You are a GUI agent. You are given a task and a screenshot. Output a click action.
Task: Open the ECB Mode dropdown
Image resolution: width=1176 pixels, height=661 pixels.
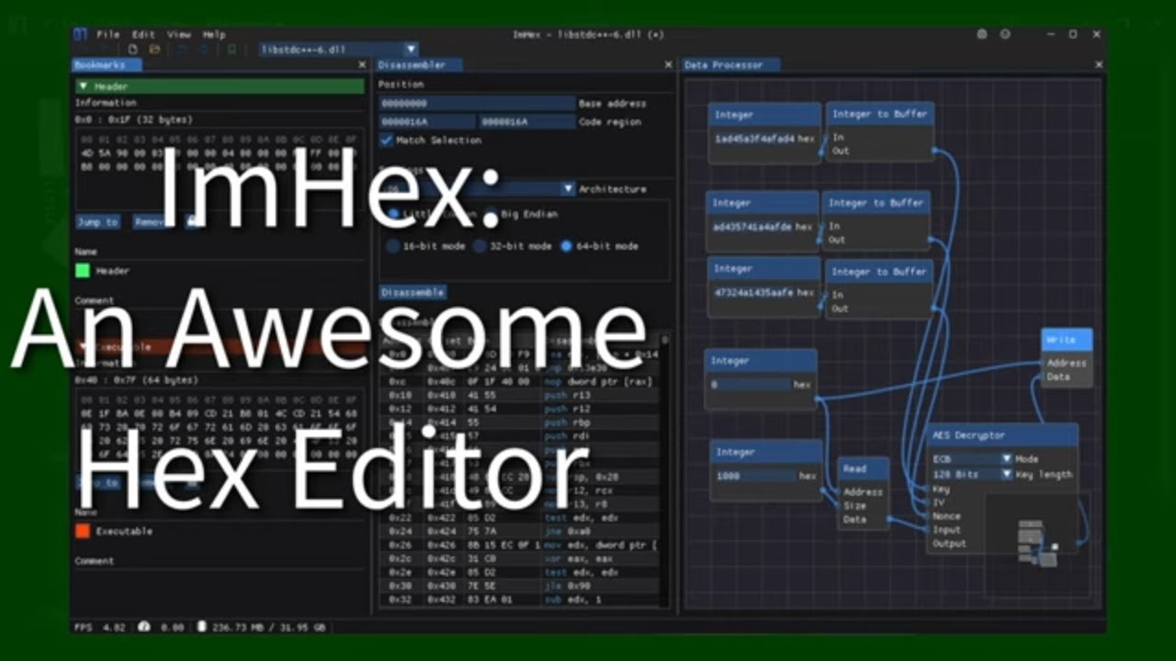[972, 458]
